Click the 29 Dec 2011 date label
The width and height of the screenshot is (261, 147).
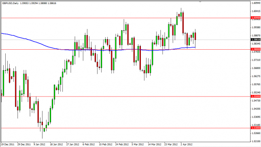coord(24,144)
